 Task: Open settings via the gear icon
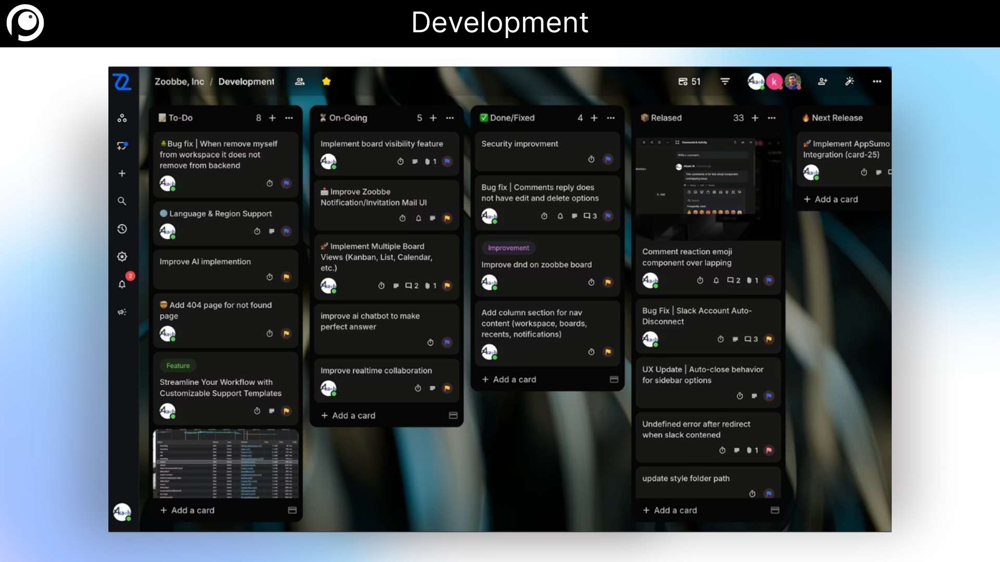(x=122, y=256)
